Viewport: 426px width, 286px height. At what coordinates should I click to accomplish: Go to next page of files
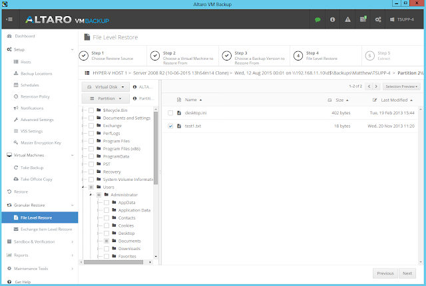[376, 86]
